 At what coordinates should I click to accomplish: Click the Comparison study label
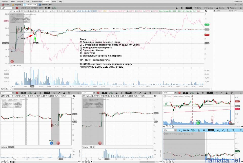[x=117, y=11]
